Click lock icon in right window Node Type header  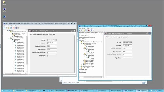[147, 33]
